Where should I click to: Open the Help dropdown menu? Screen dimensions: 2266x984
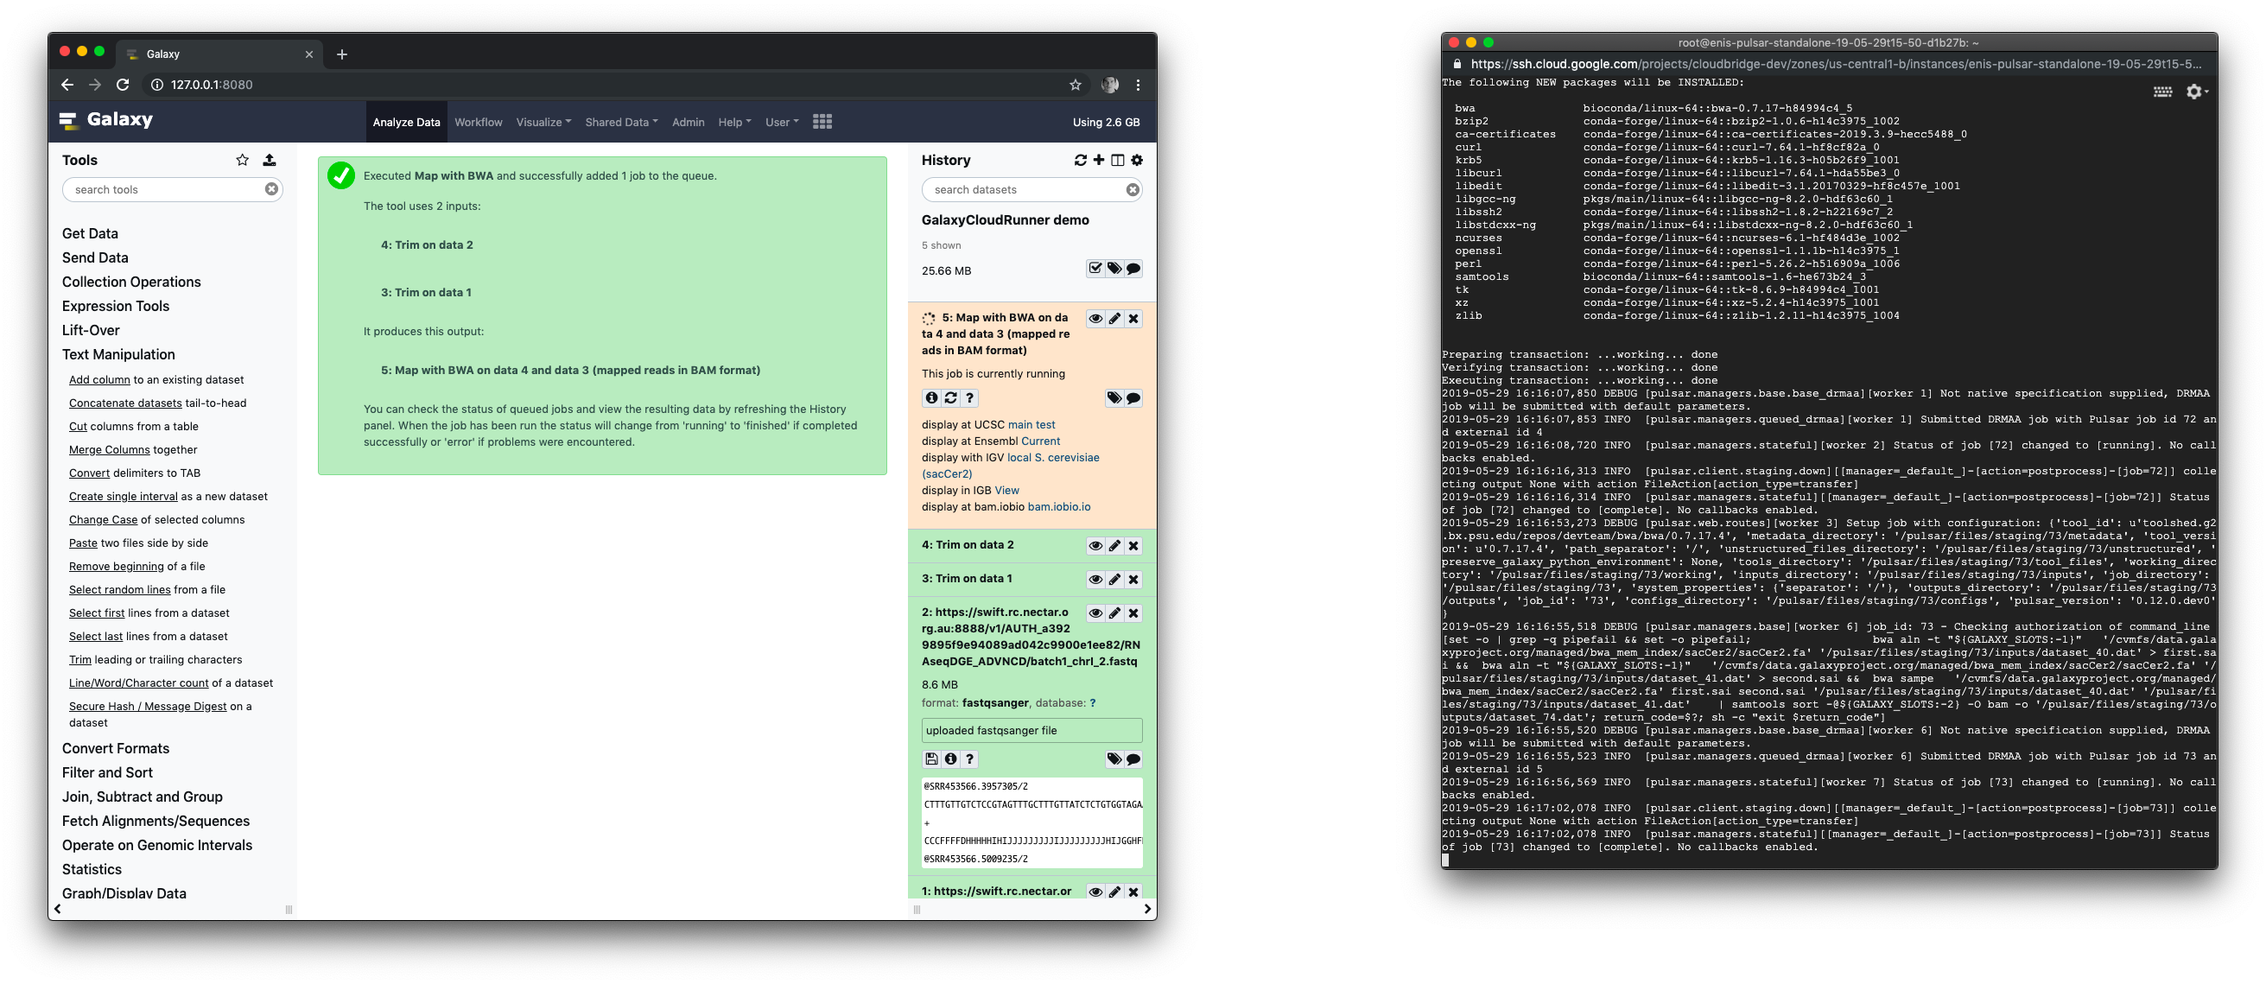pos(734,122)
